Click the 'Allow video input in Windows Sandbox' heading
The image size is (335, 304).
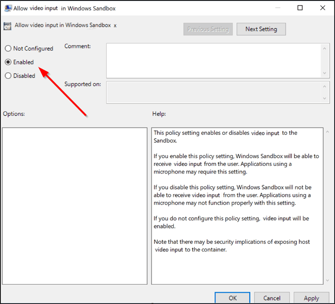(63, 25)
